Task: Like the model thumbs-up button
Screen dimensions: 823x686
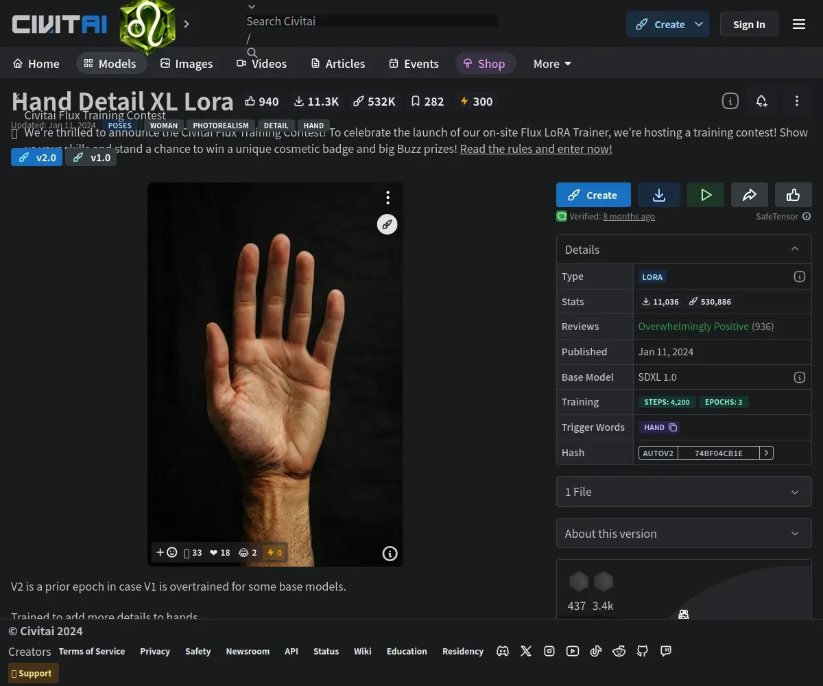Action: point(794,195)
